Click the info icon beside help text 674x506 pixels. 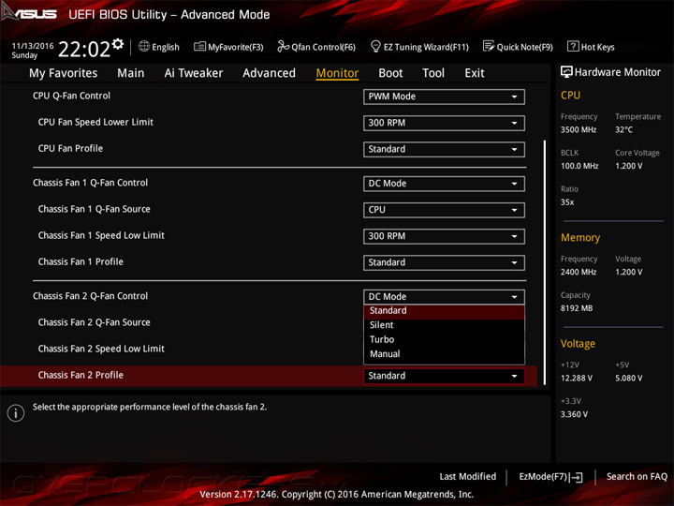pyautogui.click(x=16, y=413)
